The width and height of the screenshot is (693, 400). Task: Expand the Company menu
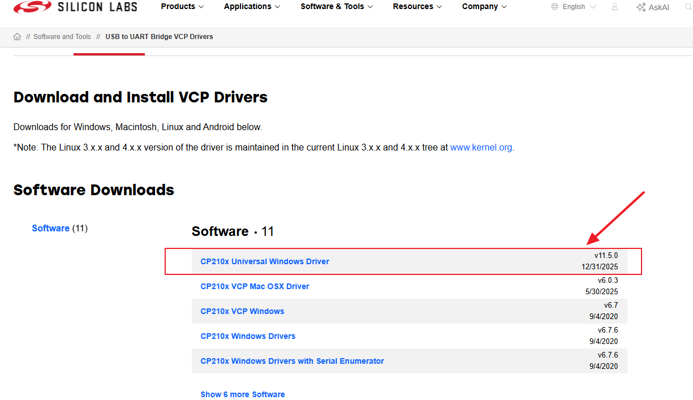point(484,7)
